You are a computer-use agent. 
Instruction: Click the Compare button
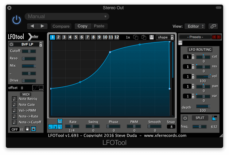point(61,26)
